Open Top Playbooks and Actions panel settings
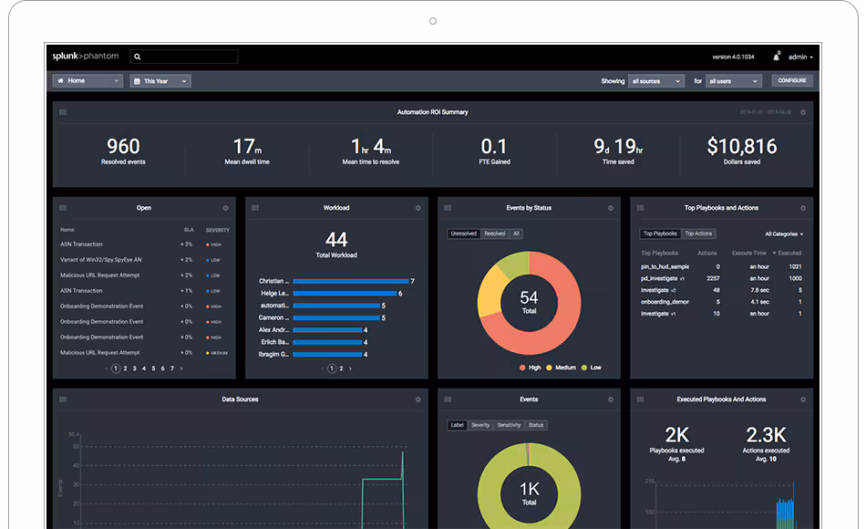 (803, 208)
